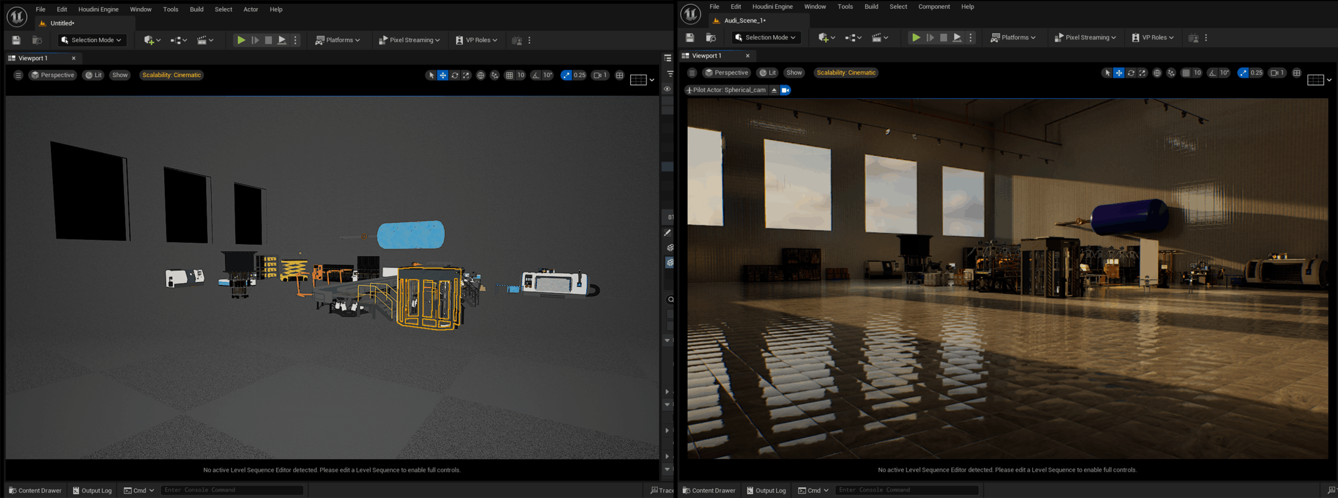The image size is (1338, 498).
Task: Click Skip frame button in Untitled window
Action: pos(255,40)
